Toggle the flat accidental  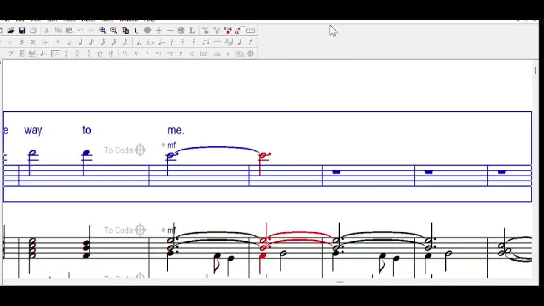click(11, 42)
